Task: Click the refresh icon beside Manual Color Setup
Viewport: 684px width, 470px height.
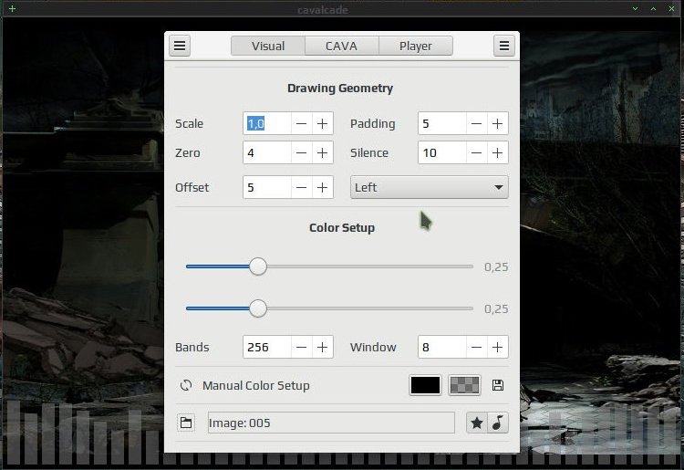Action: pos(186,385)
